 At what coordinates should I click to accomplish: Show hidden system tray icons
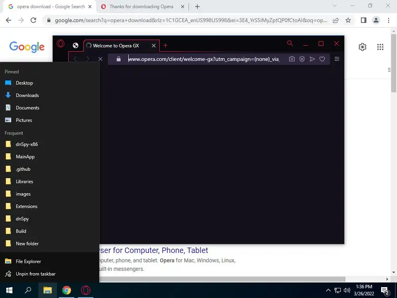pyautogui.click(x=328, y=290)
